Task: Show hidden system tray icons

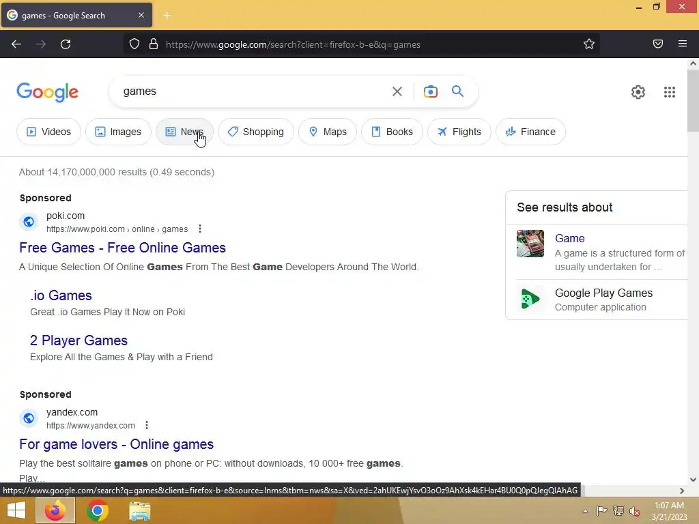Action: coord(585,511)
